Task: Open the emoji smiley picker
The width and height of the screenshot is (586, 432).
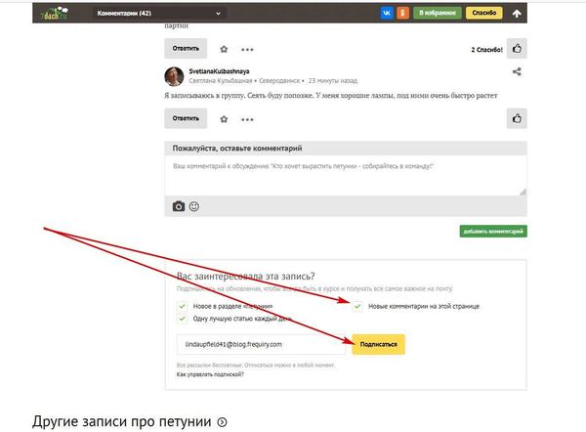Action: pyautogui.click(x=193, y=206)
